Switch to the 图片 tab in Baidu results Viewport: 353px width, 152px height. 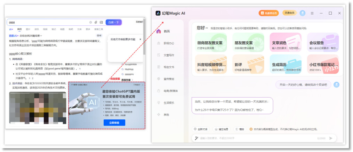[x=28, y=29]
